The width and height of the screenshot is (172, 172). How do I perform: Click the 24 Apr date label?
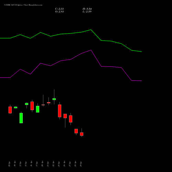pos(64,164)
